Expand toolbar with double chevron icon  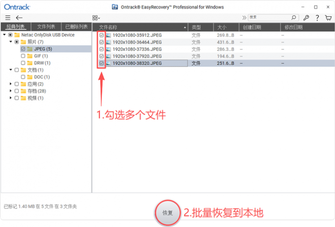pyautogui.click(x=244, y=18)
